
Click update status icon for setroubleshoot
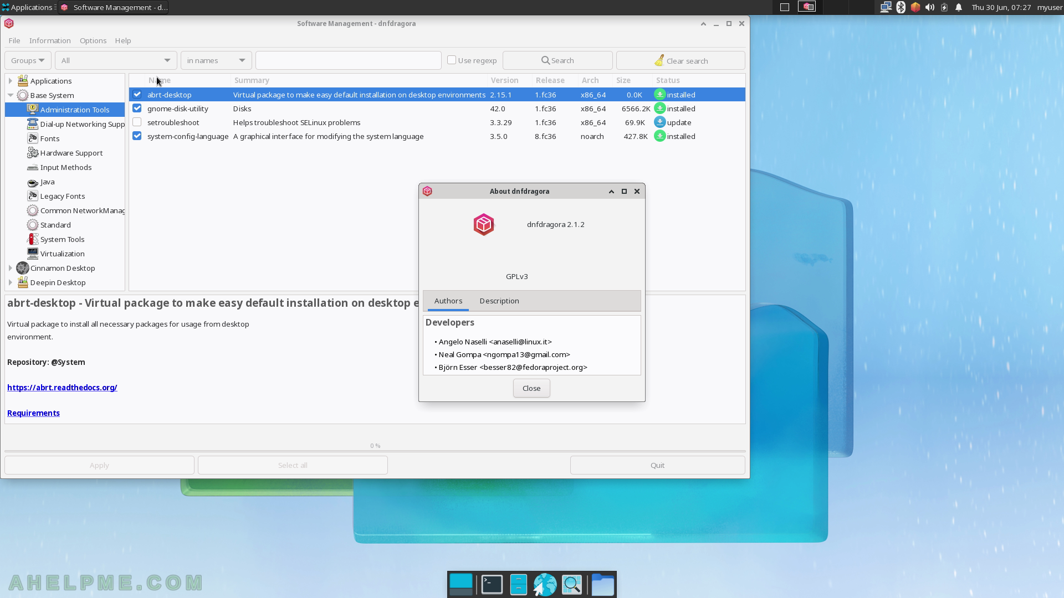659,122
